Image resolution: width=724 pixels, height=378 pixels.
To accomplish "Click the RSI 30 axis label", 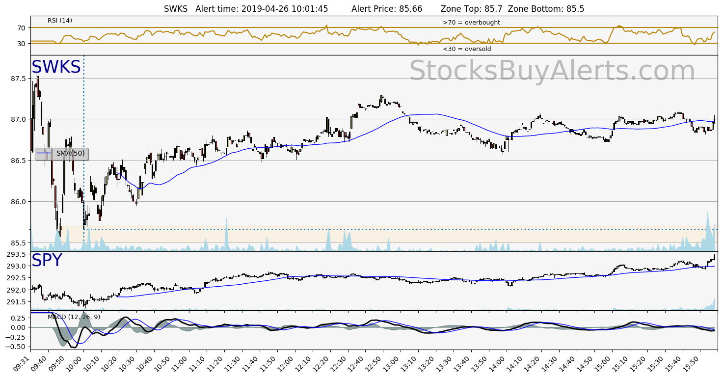I will [x=21, y=44].
